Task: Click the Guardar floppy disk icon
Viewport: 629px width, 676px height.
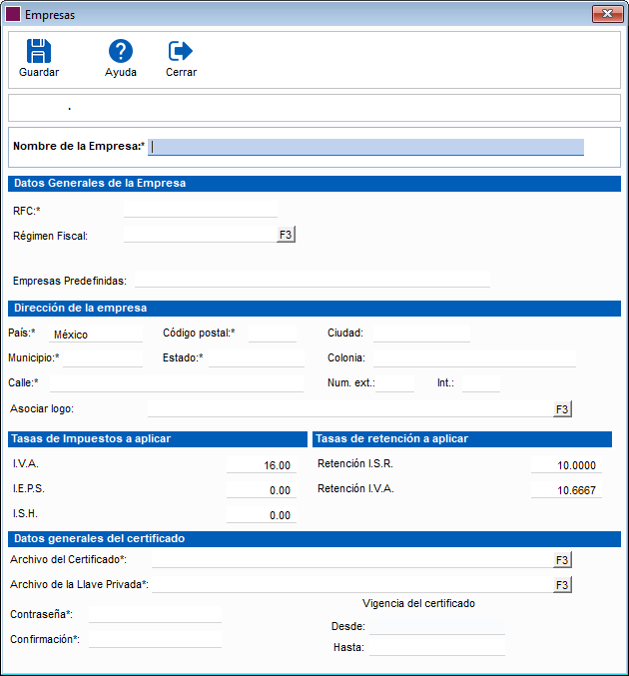Action: tap(39, 51)
